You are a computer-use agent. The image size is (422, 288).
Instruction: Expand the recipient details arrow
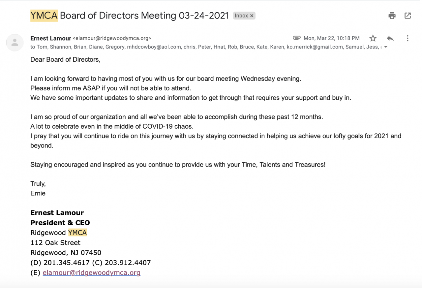[x=386, y=47]
